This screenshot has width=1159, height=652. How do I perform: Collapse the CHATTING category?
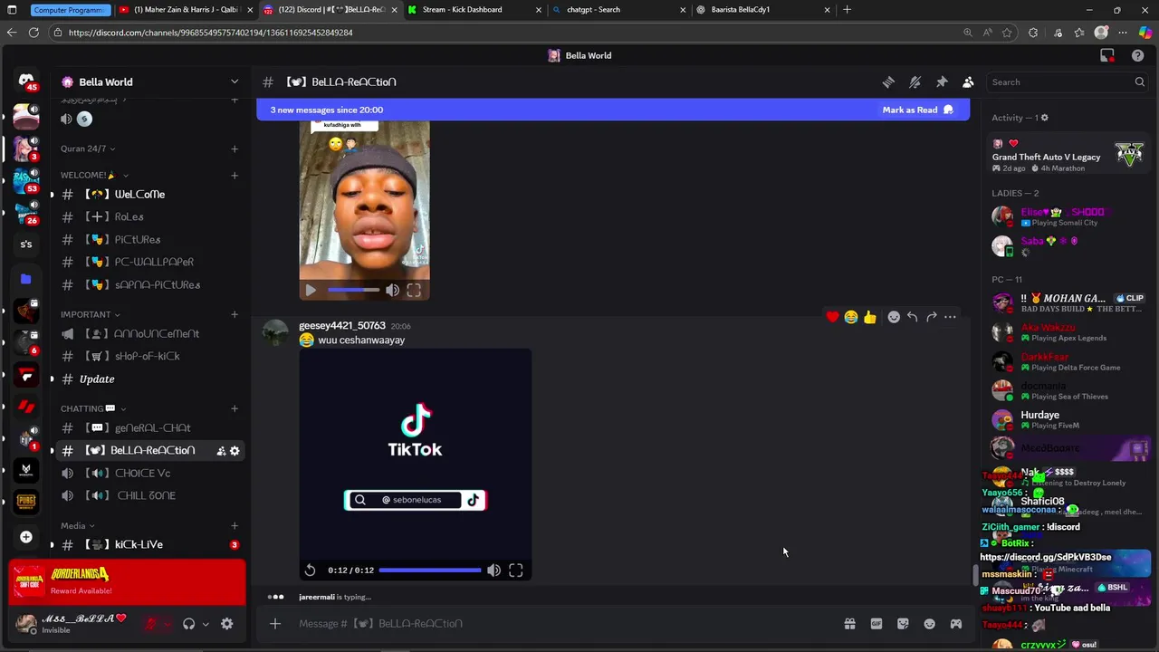pyautogui.click(x=93, y=408)
